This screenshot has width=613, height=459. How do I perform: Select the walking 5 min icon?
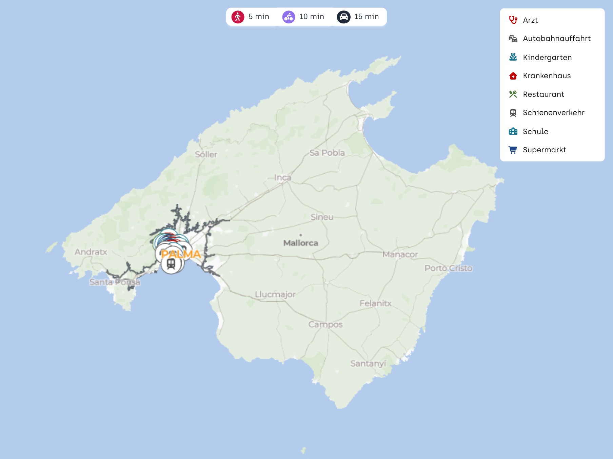[238, 17]
